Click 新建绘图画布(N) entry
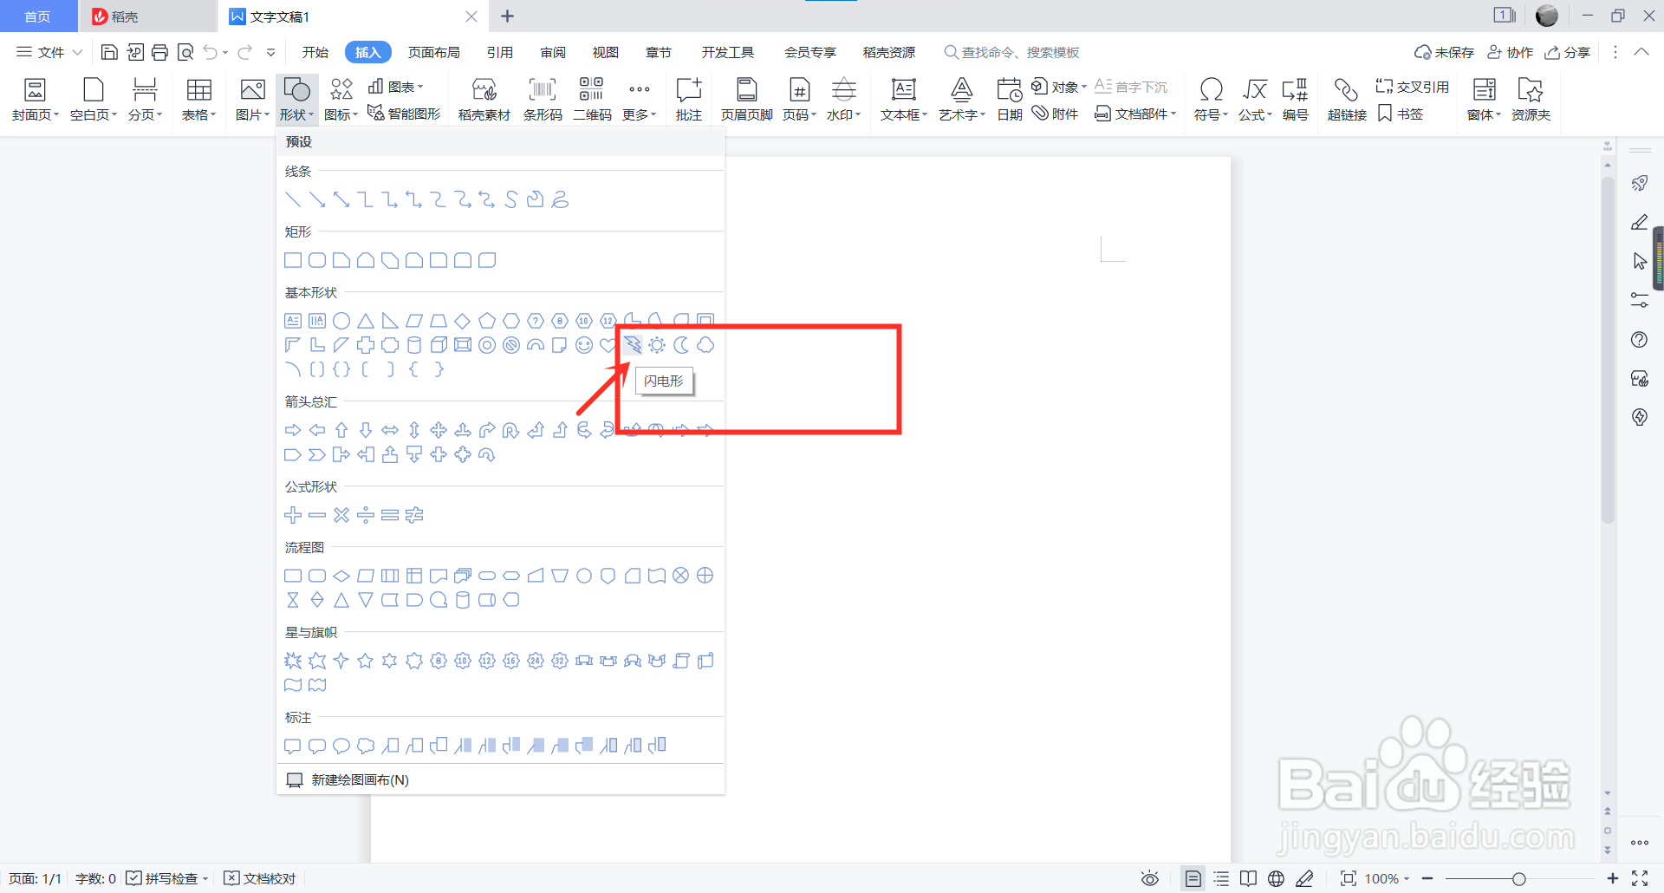 360,779
